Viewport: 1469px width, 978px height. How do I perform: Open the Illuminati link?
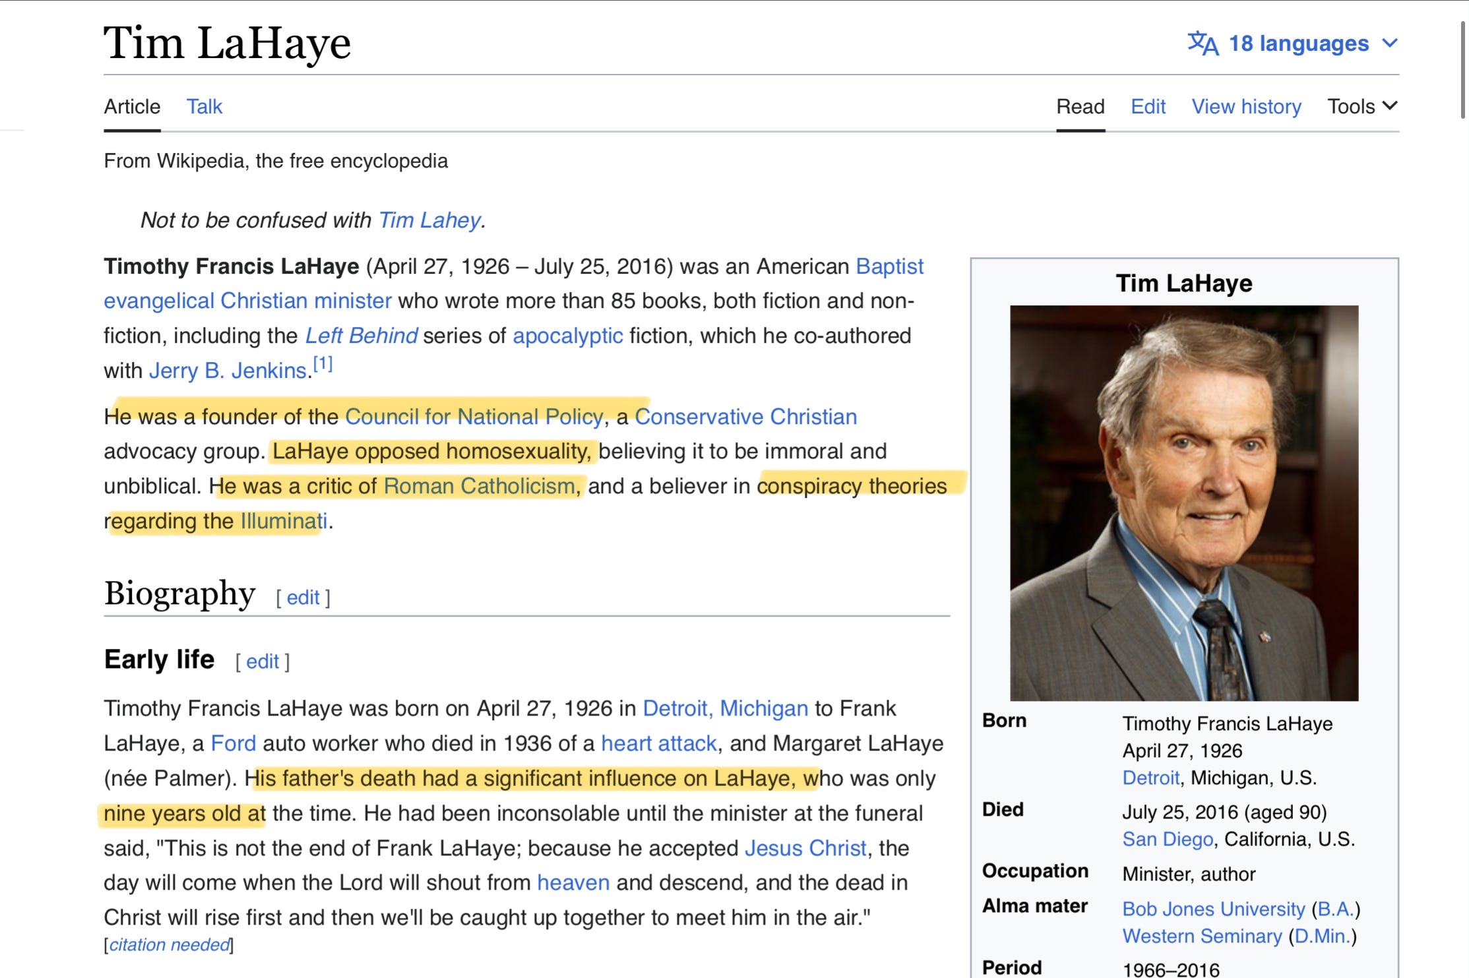(x=284, y=521)
